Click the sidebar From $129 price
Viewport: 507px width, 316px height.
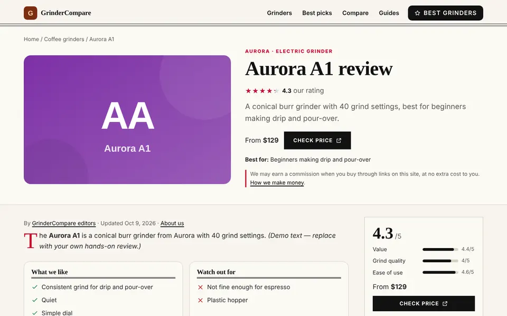390,287
